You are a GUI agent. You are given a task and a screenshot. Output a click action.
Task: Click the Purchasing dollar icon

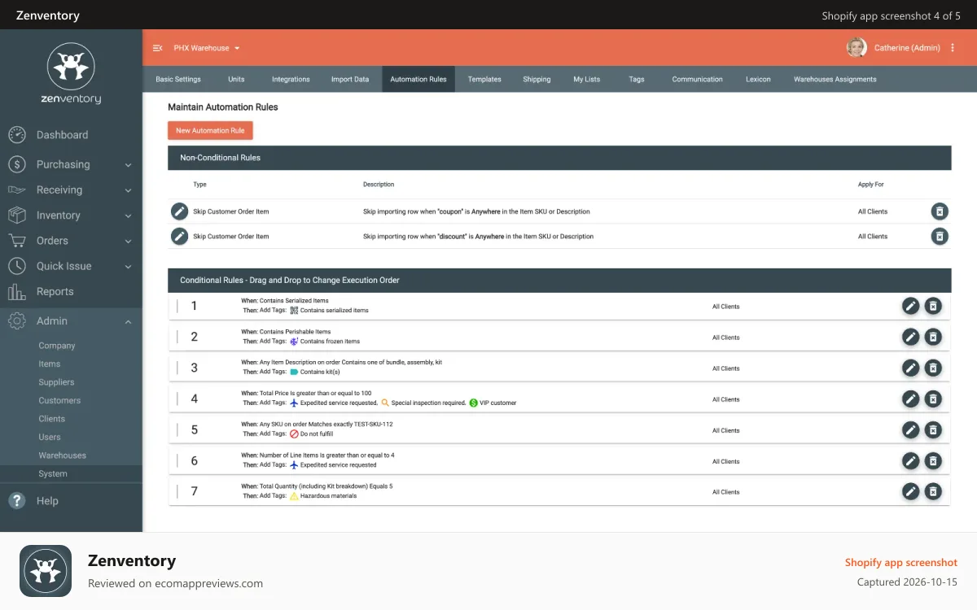(17, 164)
